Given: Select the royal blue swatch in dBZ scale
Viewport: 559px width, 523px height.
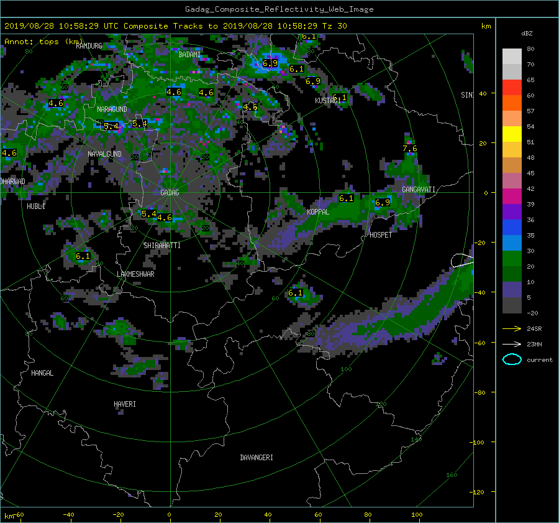Looking at the screenshot, I should pos(512,227).
